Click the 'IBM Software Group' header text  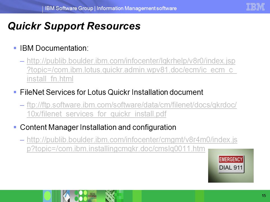click(x=69, y=8)
